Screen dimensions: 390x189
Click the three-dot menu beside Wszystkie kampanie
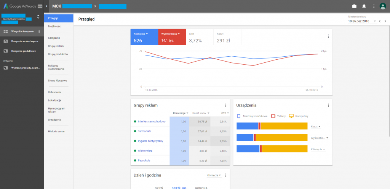tap(39, 32)
